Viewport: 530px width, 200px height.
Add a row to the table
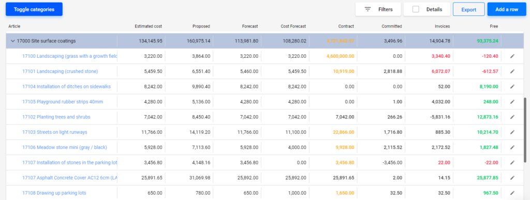click(507, 9)
